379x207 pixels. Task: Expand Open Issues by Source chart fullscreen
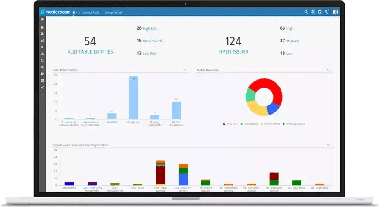tap(328, 145)
